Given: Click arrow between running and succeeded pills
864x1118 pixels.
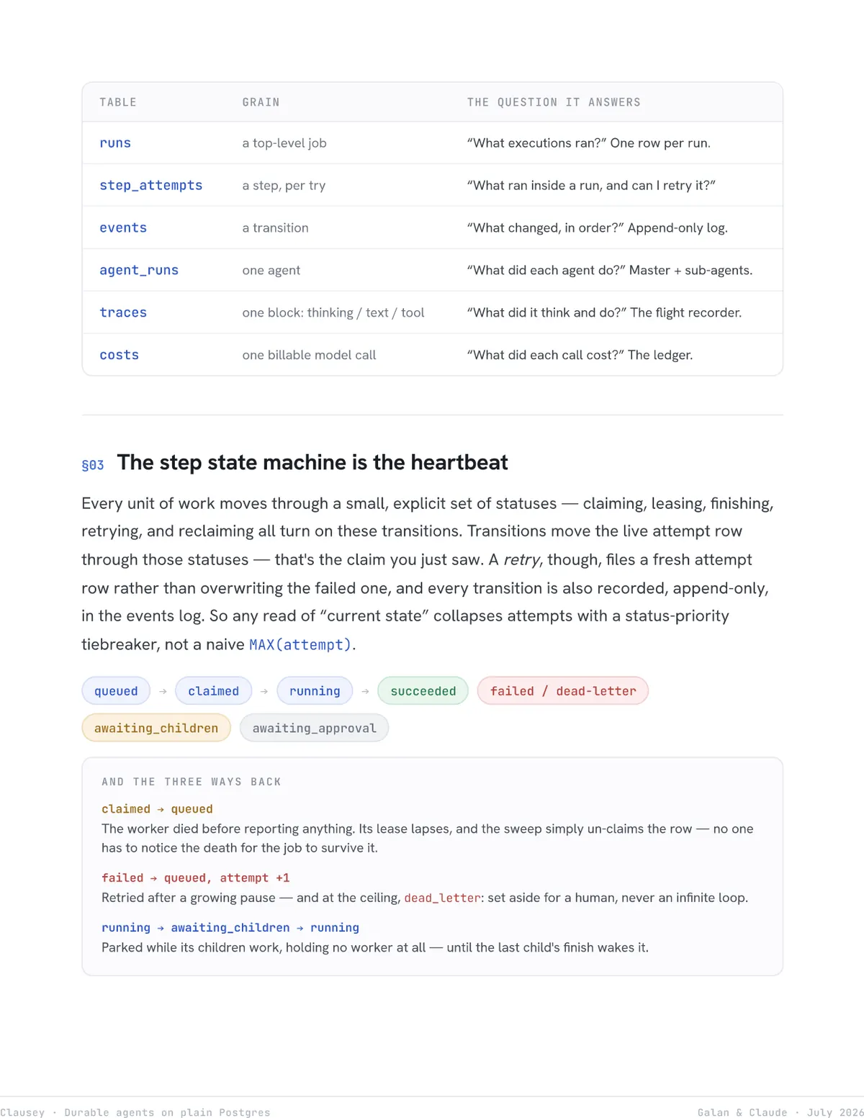Looking at the screenshot, I should (365, 691).
